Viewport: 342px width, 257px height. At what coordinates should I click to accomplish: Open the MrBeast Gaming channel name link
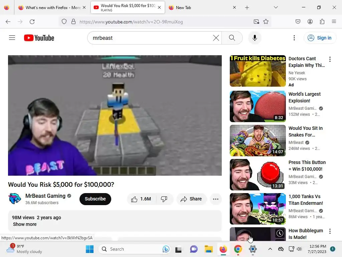click(45, 196)
